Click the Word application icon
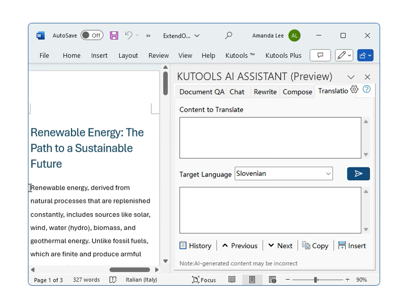The image size is (406, 307). click(x=41, y=36)
